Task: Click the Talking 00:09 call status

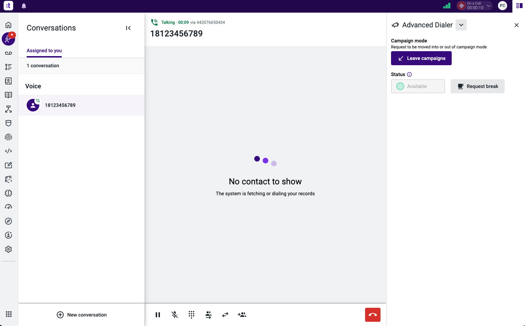Action: [175, 22]
